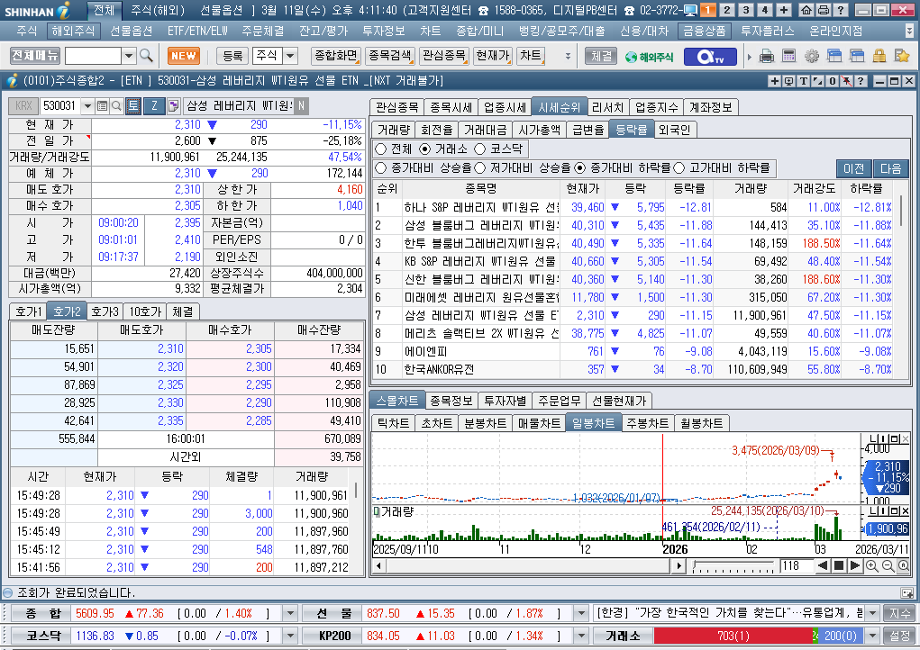Open the calculator tool icon
The width and height of the screenshot is (920, 650).
point(788,56)
